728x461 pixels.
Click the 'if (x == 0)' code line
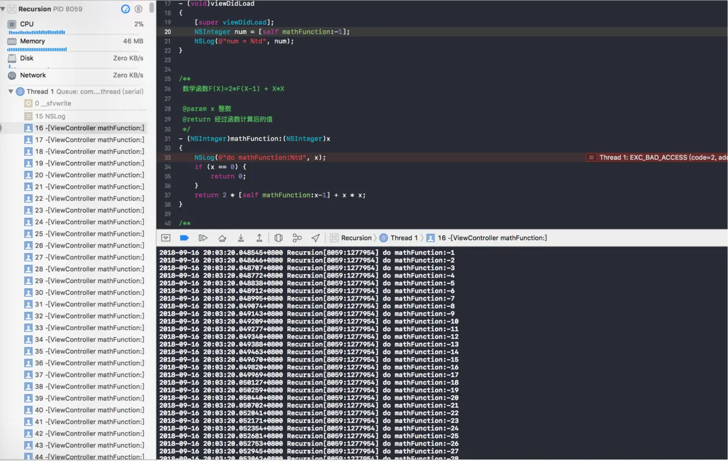[x=221, y=167]
